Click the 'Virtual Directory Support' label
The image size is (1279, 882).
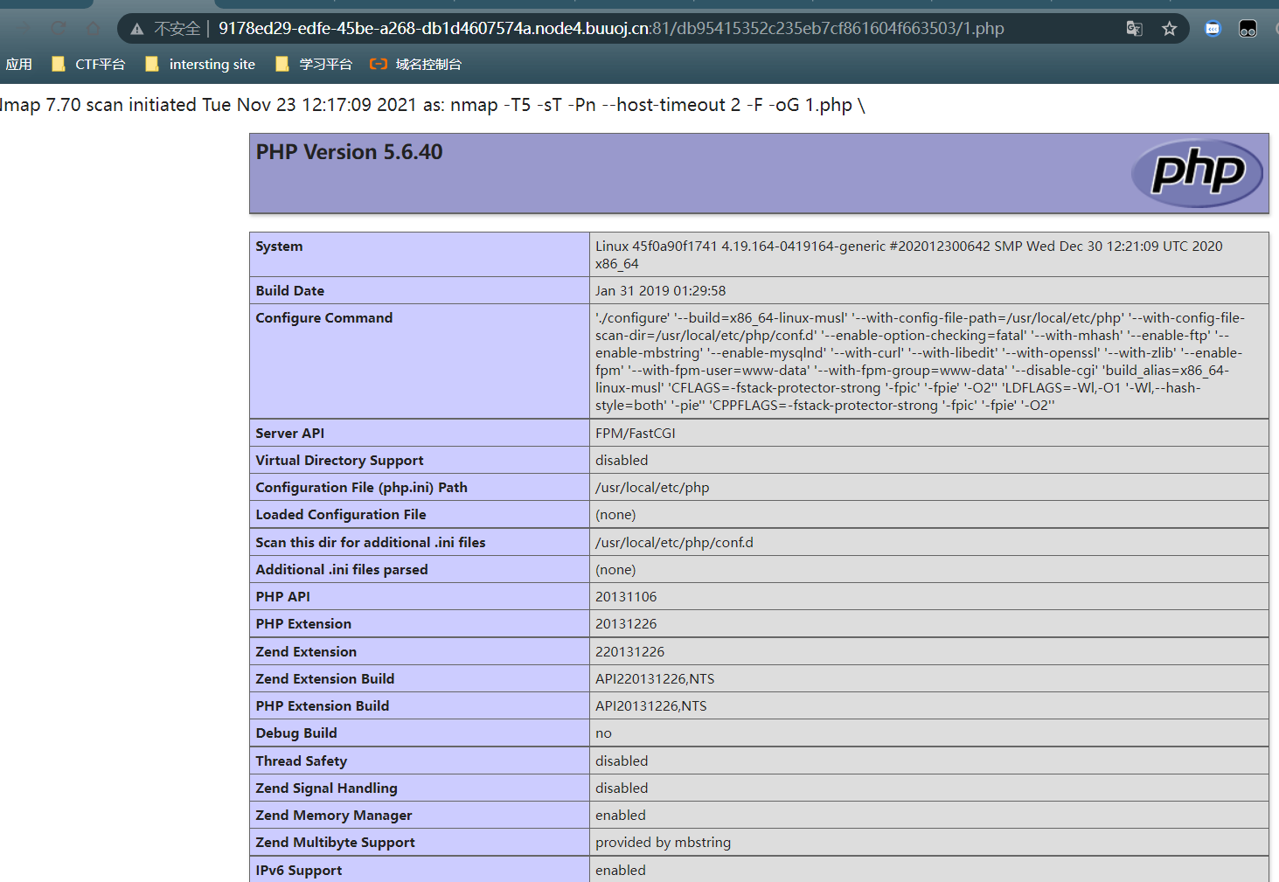tap(339, 461)
